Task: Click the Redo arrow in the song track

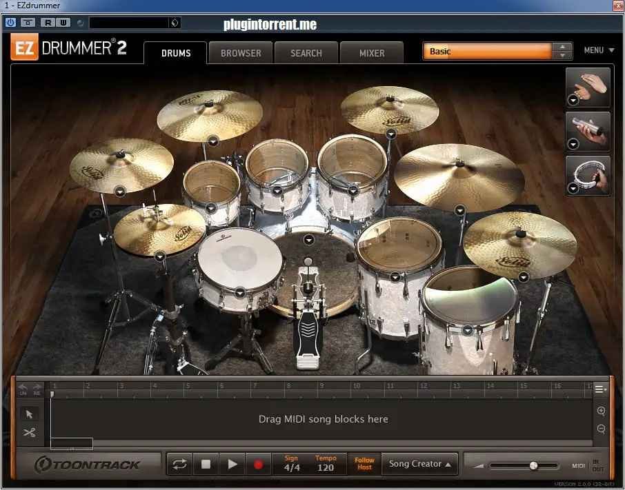Action: pos(37,389)
